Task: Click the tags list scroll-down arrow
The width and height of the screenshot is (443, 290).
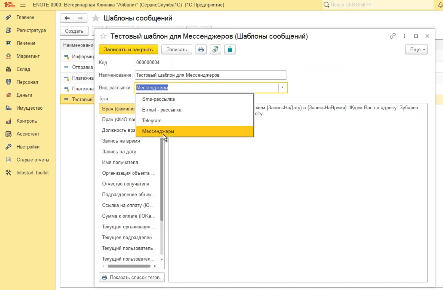Action: tap(162, 259)
